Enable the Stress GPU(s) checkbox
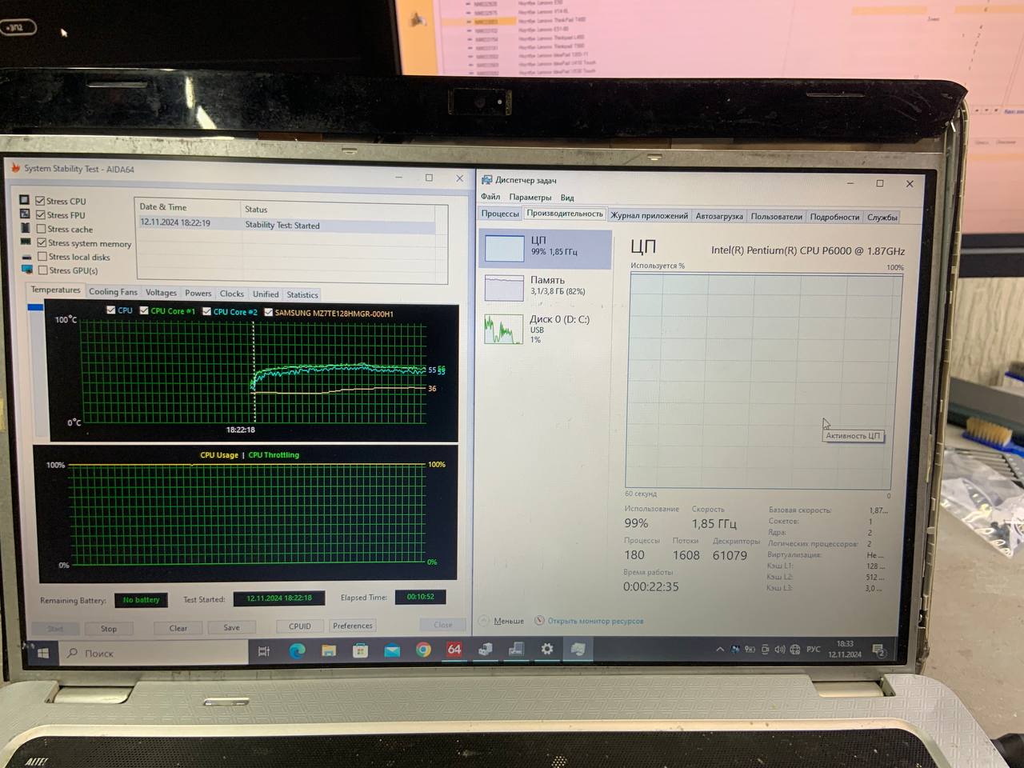Viewport: 1024px width, 768px height. click(43, 270)
